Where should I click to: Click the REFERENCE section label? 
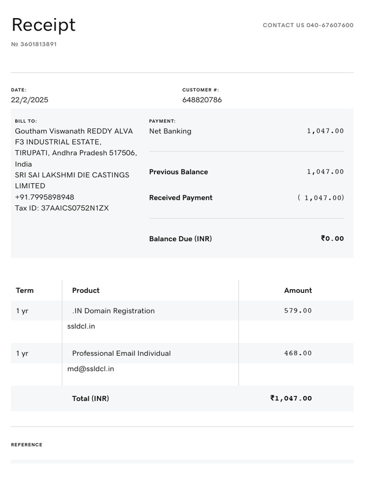tap(27, 445)
